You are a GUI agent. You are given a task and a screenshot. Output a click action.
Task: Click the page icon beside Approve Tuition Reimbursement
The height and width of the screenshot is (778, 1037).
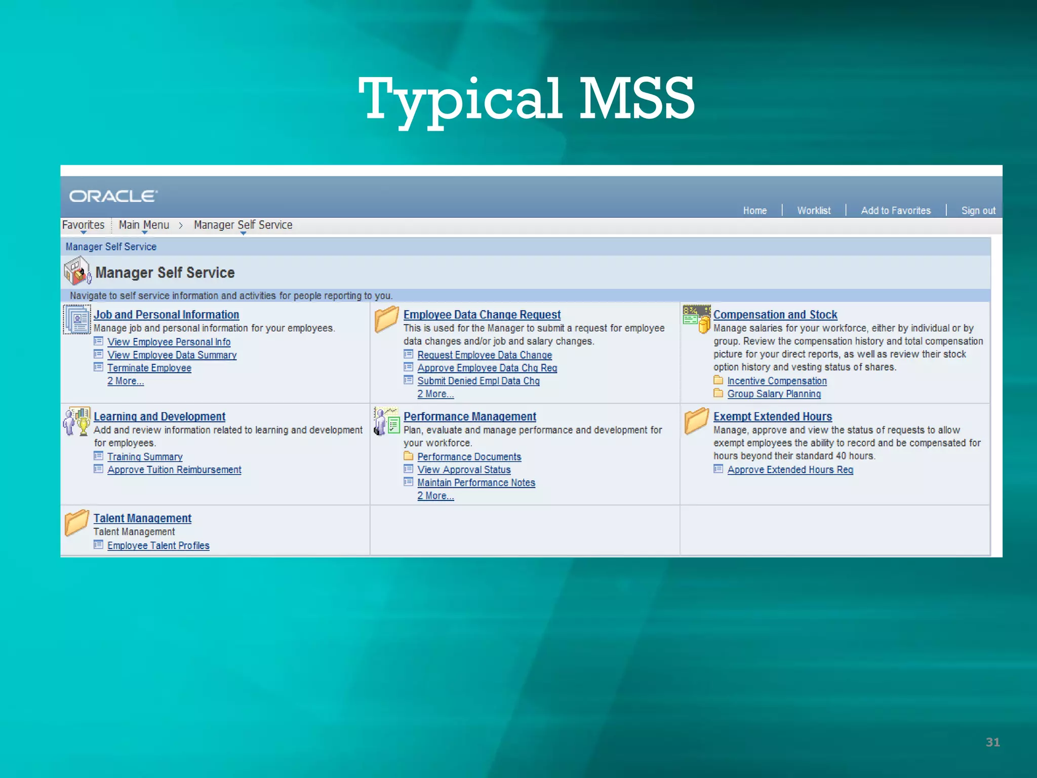[x=99, y=469]
